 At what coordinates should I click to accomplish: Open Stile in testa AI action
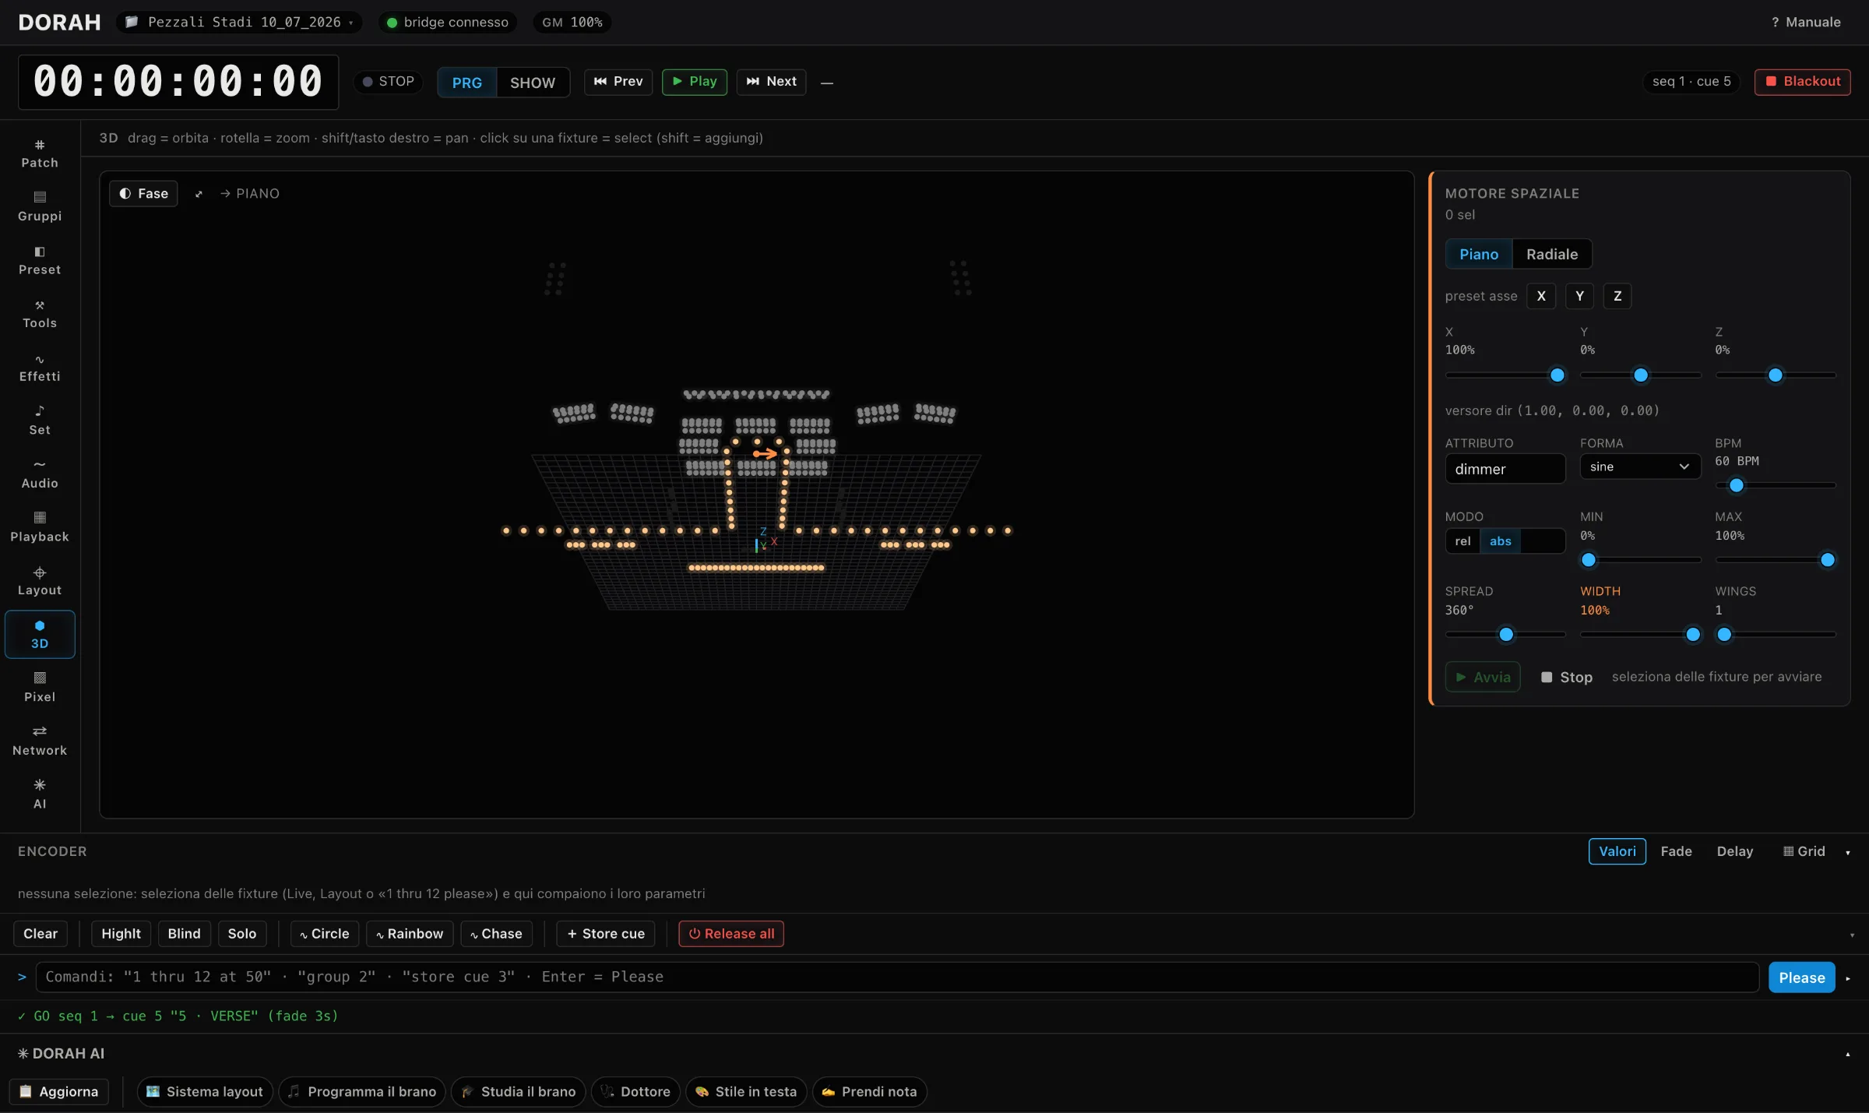click(x=746, y=1092)
